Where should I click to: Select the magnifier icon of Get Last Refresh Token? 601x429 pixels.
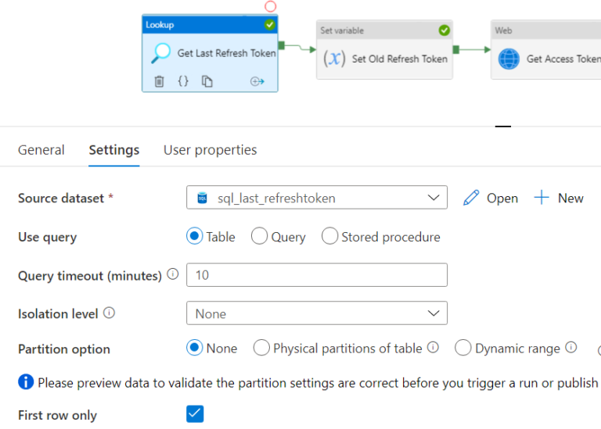161,53
